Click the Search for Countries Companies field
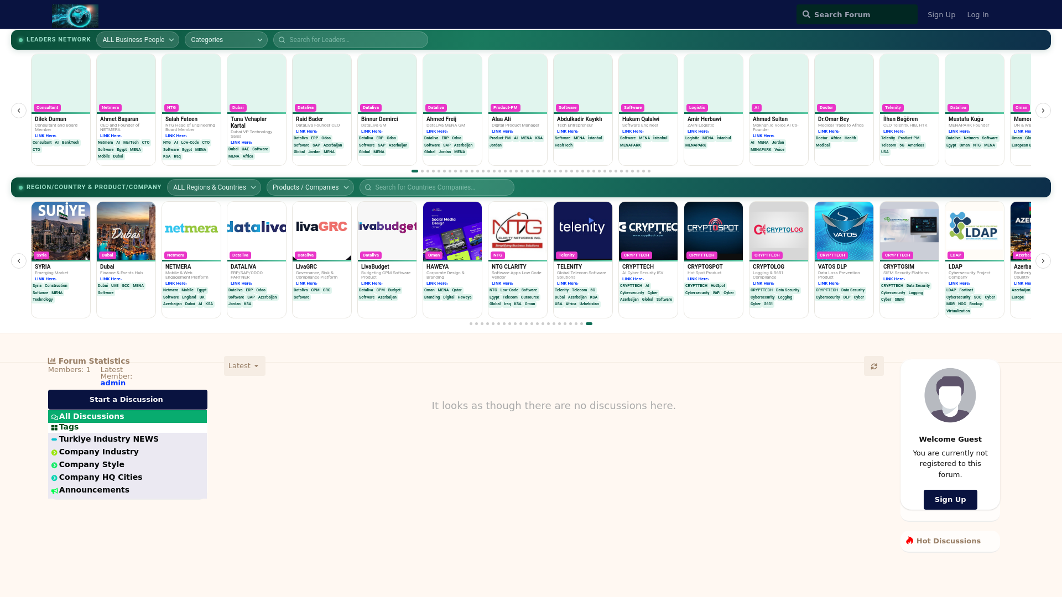Viewport: 1062px width, 597px height. (x=437, y=187)
